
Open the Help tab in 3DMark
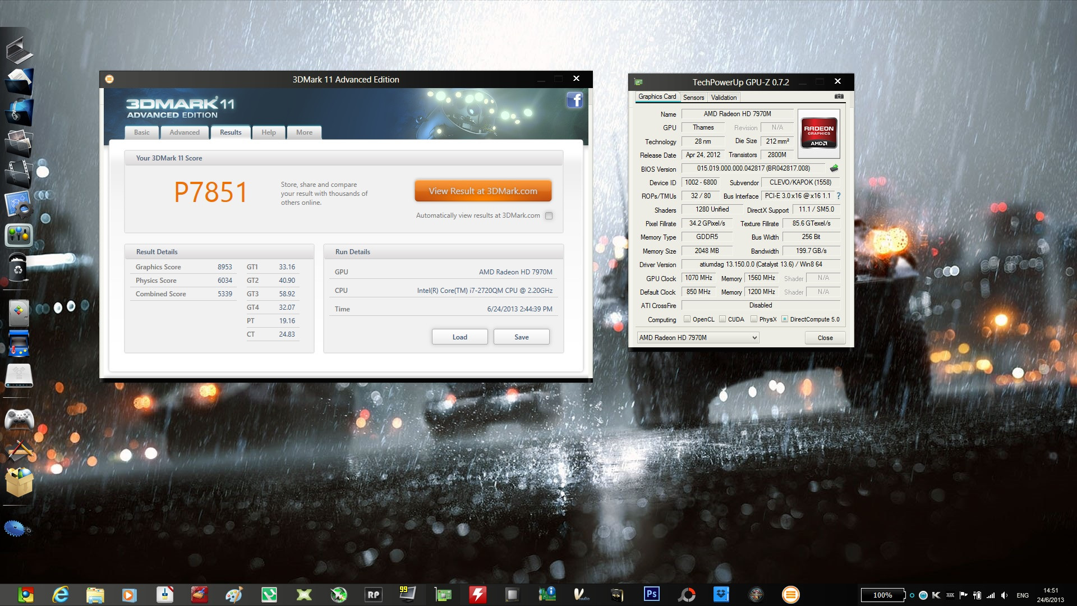(269, 132)
